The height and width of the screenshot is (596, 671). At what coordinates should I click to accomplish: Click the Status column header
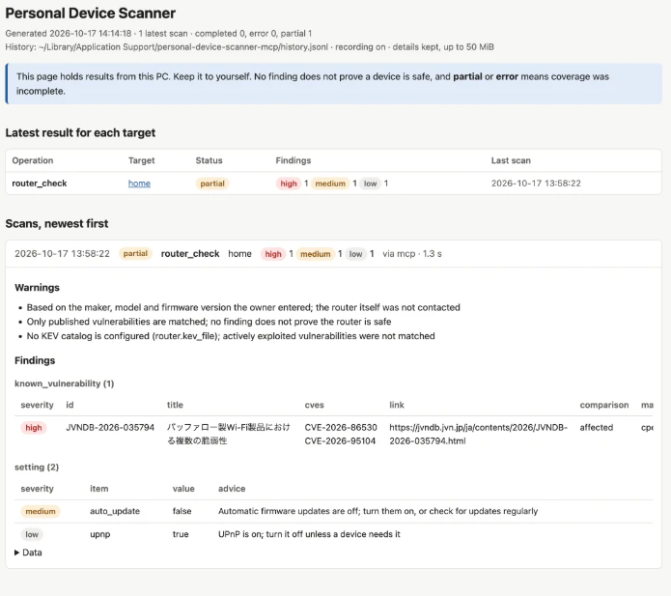coord(209,160)
